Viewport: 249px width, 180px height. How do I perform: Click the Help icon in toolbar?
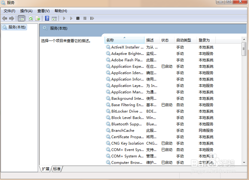point(47,18)
